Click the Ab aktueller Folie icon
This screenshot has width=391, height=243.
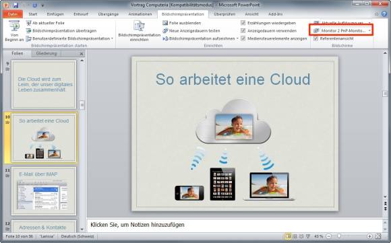pos(29,23)
